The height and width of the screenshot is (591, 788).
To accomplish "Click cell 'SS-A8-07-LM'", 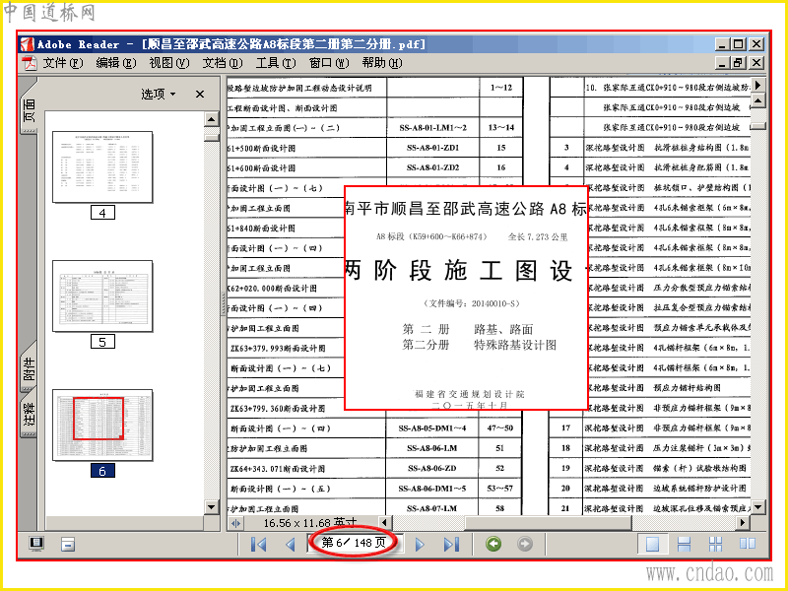I will [432, 508].
